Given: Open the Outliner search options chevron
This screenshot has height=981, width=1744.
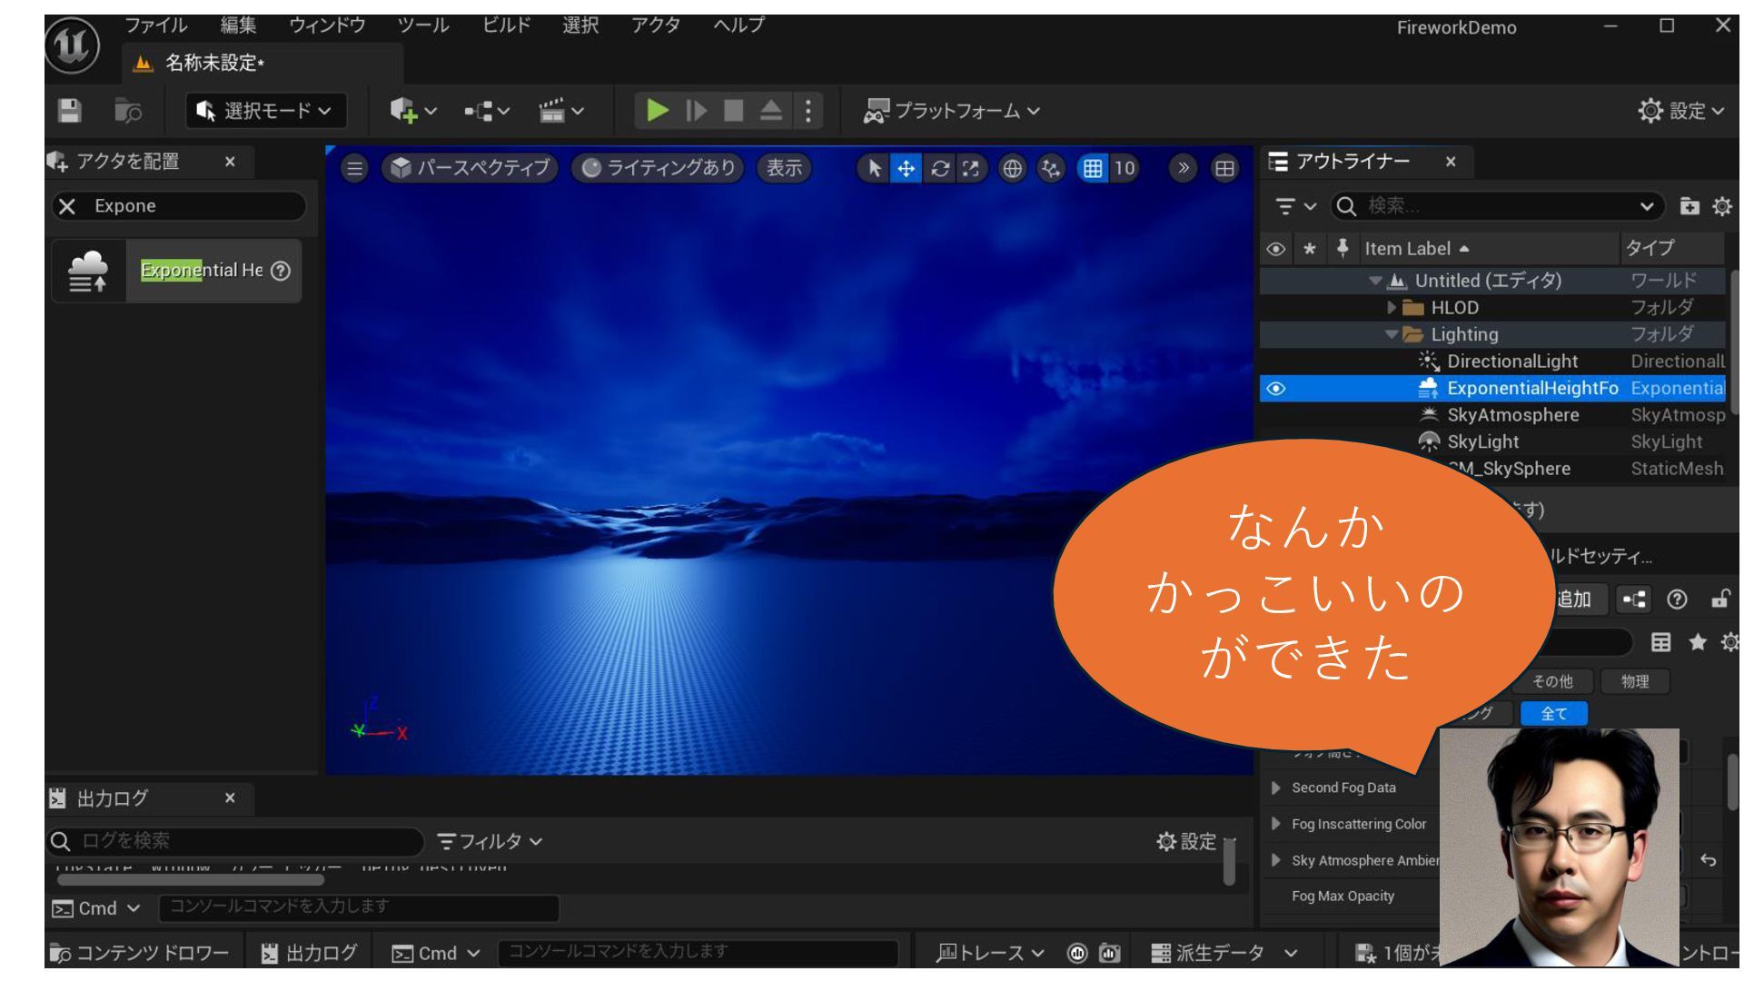Looking at the screenshot, I should [x=1647, y=206].
